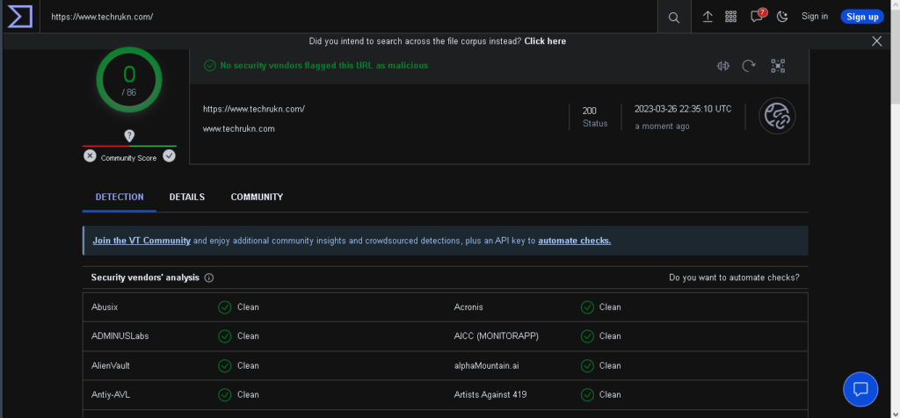900x418 pixels.
Task: Click Sign in link
Action: (x=815, y=16)
